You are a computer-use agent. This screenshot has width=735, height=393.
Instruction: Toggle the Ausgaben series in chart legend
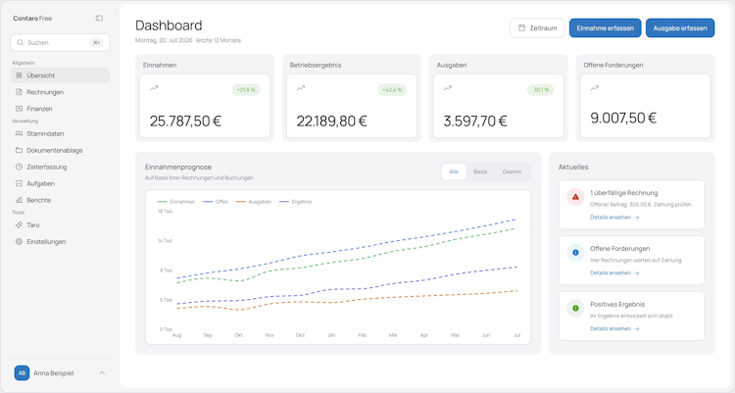click(254, 202)
